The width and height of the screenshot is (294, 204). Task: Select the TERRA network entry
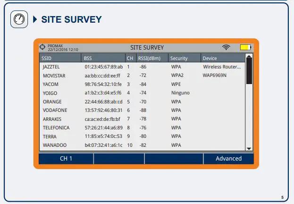point(142,136)
